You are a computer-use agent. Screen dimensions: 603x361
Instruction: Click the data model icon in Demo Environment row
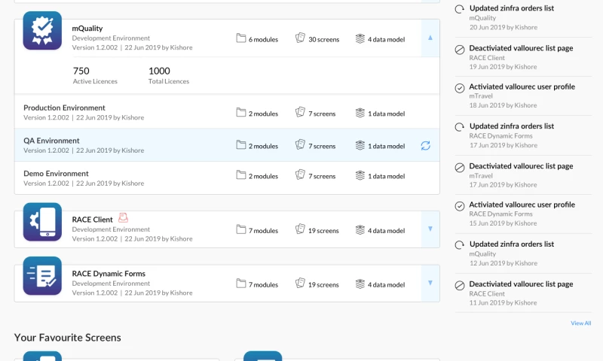tap(360, 176)
